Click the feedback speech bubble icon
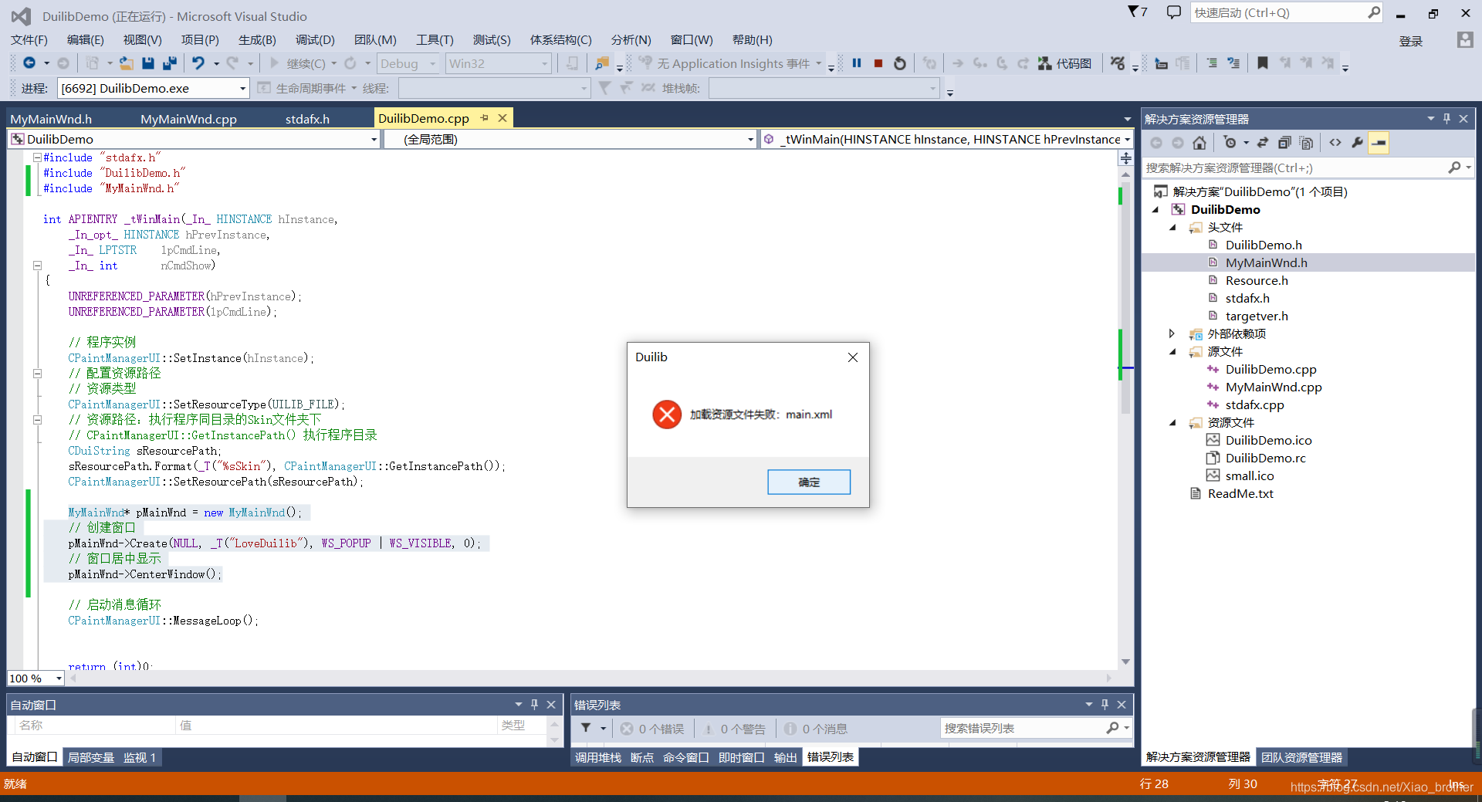This screenshot has height=802, width=1482. (x=1173, y=12)
